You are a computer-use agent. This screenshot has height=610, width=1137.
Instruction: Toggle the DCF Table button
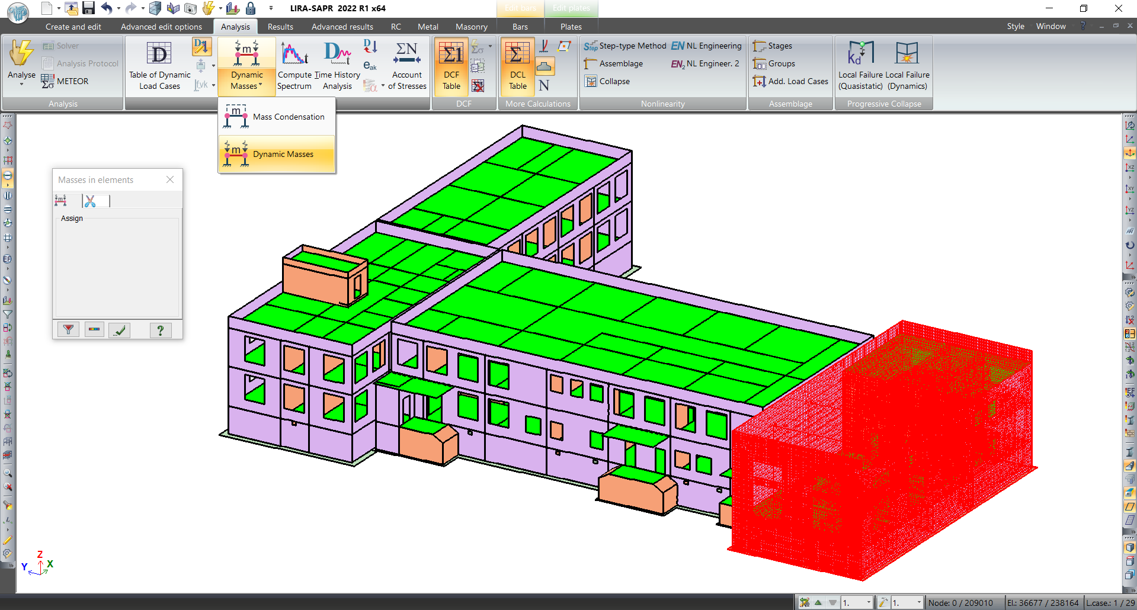click(x=451, y=65)
